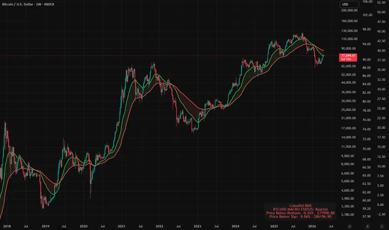Image resolution: width=389 pixels, height=230 pixels.
Task: Click the Price Below Top: -9.86% line
Action: [300, 217]
